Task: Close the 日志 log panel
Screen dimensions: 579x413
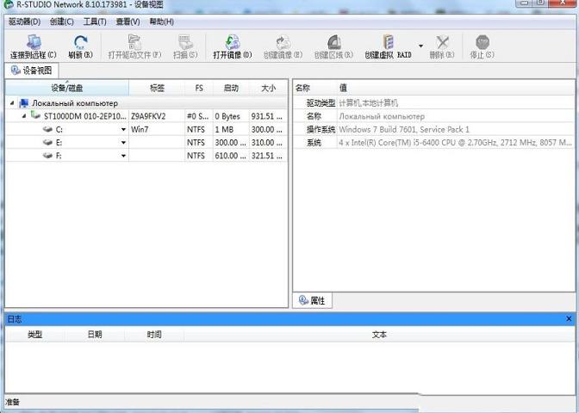Action: click(569, 319)
